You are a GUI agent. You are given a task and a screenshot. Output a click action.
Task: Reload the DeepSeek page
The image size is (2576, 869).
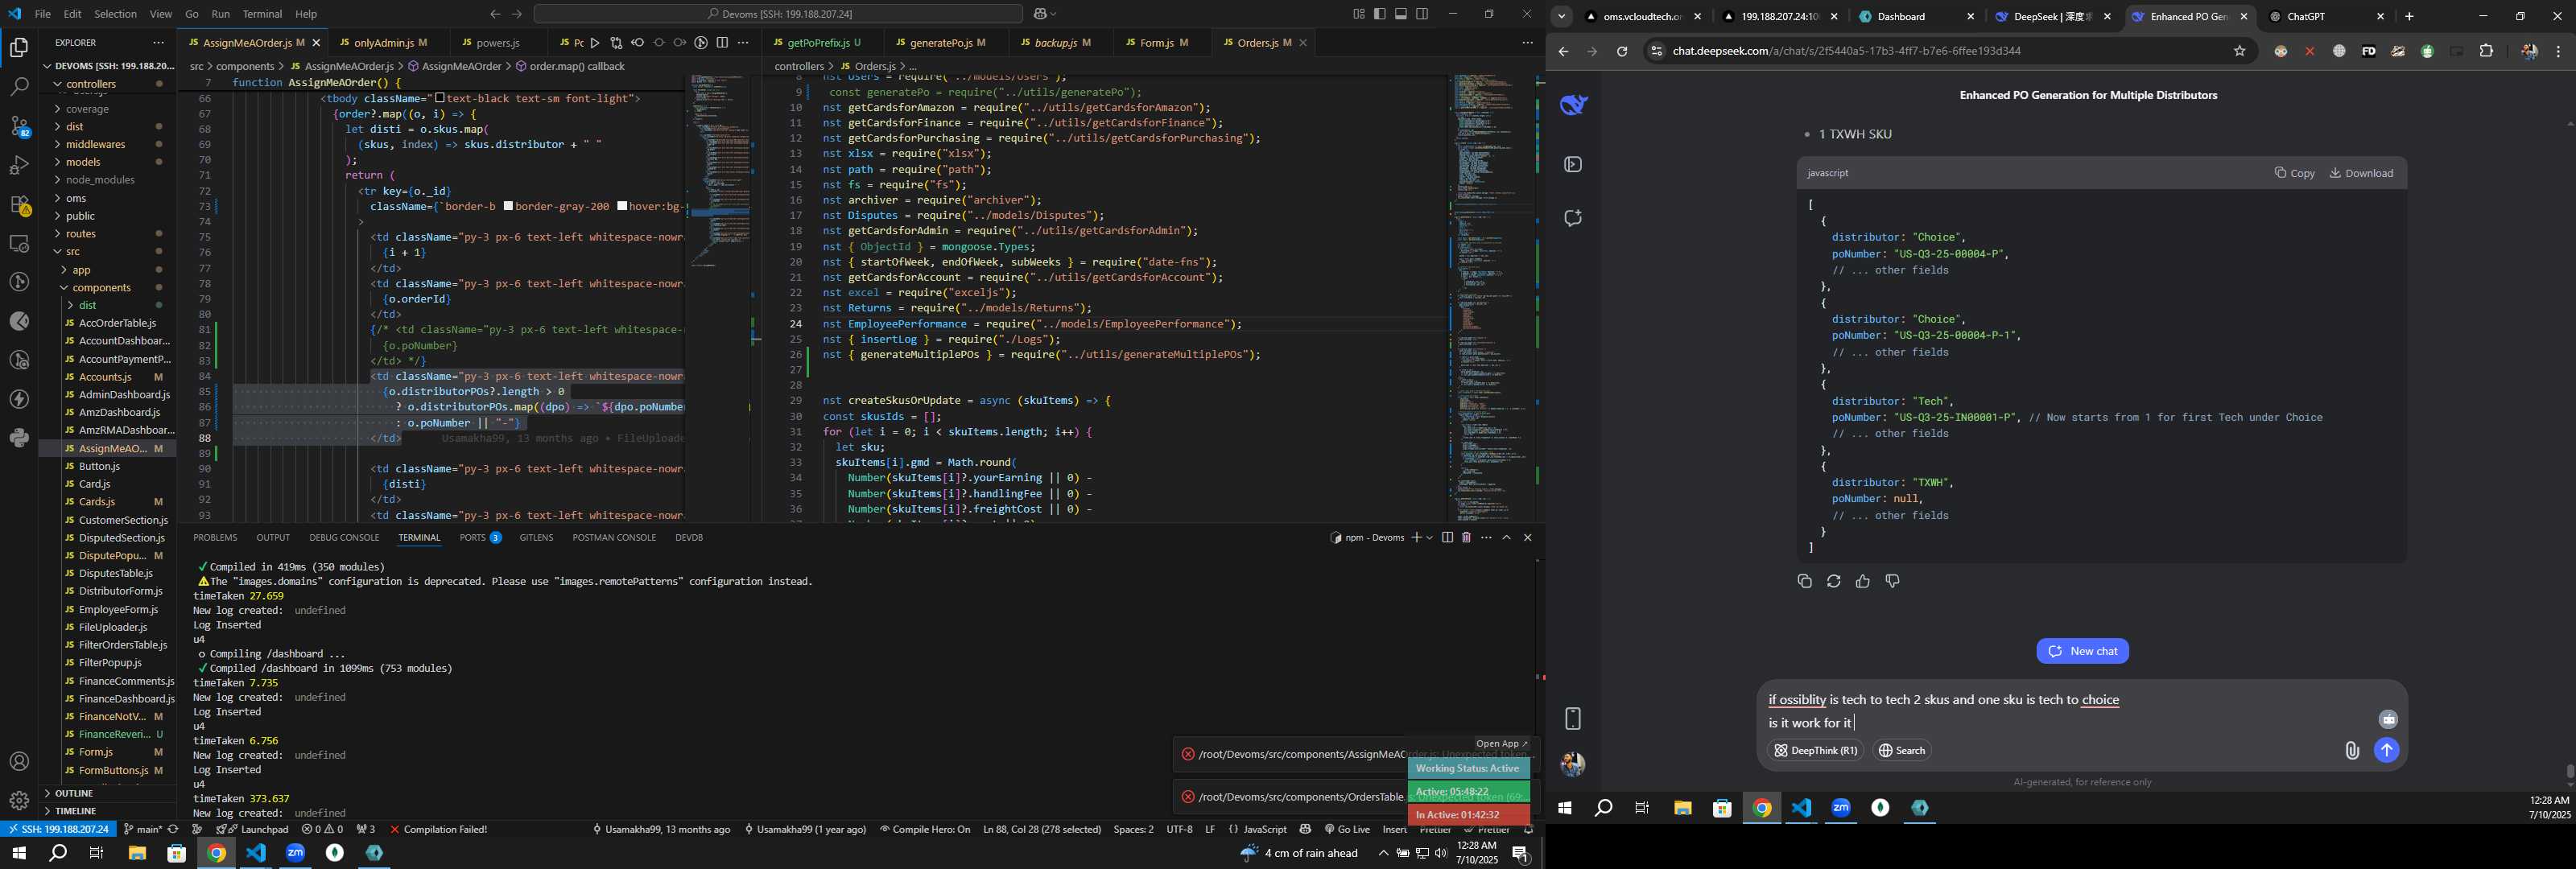pyautogui.click(x=1621, y=51)
